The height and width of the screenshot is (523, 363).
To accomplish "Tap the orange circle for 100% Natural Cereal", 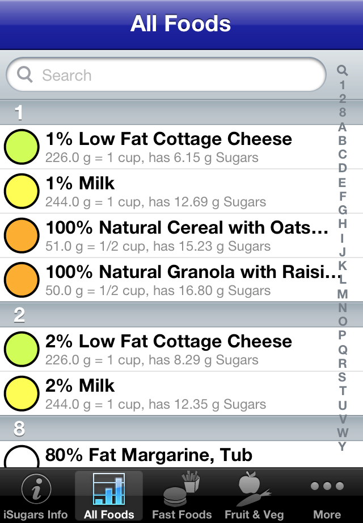I will [22, 235].
